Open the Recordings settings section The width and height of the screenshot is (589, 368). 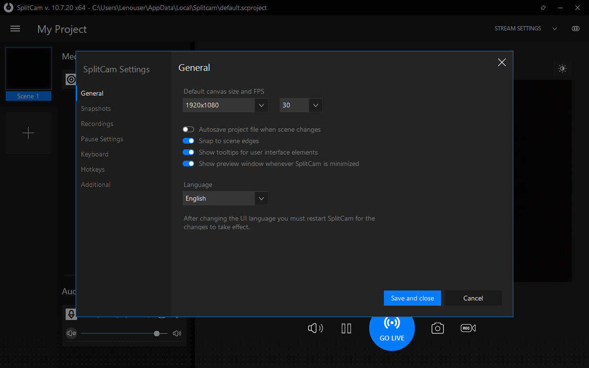[97, 124]
